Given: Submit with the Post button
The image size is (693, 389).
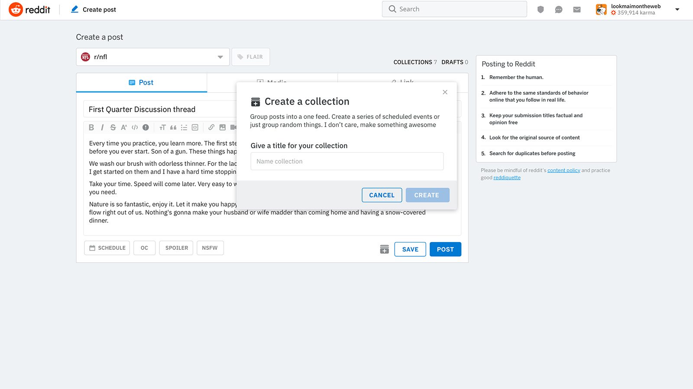Looking at the screenshot, I should pyautogui.click(x=445, y=249).
